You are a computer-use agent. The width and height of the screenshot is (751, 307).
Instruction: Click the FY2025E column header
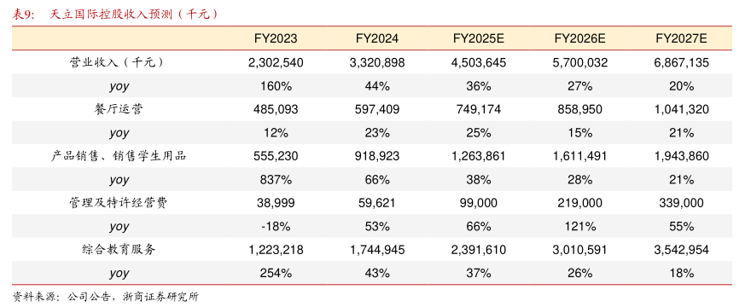[x=479, y=38]
